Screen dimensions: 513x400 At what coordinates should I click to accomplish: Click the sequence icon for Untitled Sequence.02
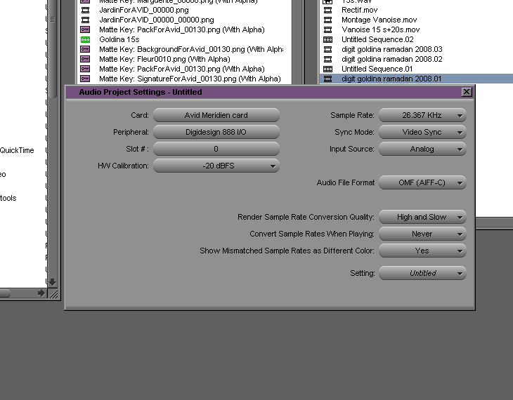[x=327, y=39]
